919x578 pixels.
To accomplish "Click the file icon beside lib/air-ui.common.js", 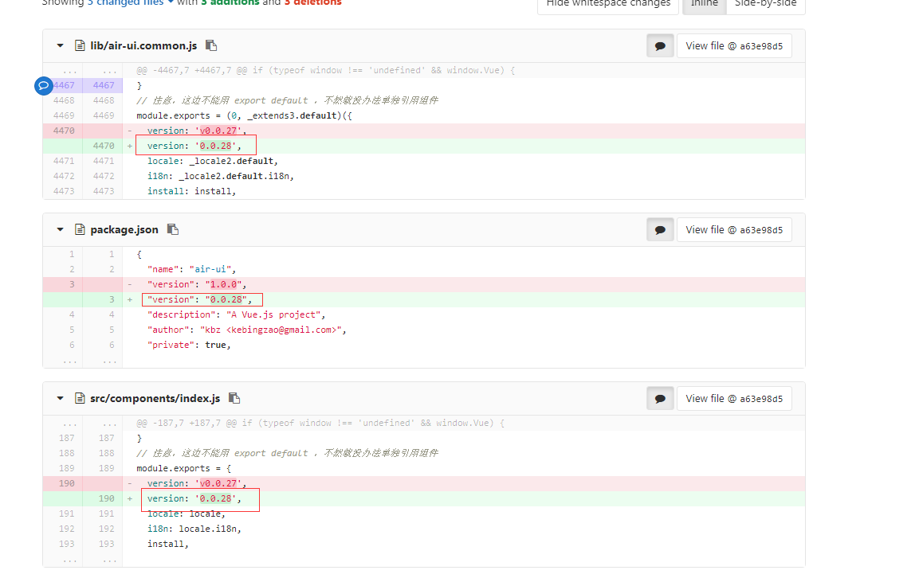I will coord(81,45).
